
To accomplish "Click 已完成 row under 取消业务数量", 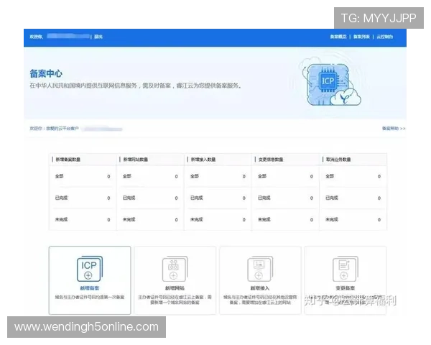I will click(x=353, y=198).
